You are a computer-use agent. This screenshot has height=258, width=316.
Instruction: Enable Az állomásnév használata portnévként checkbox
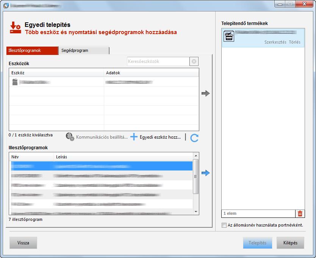click(x=224, y=225)
